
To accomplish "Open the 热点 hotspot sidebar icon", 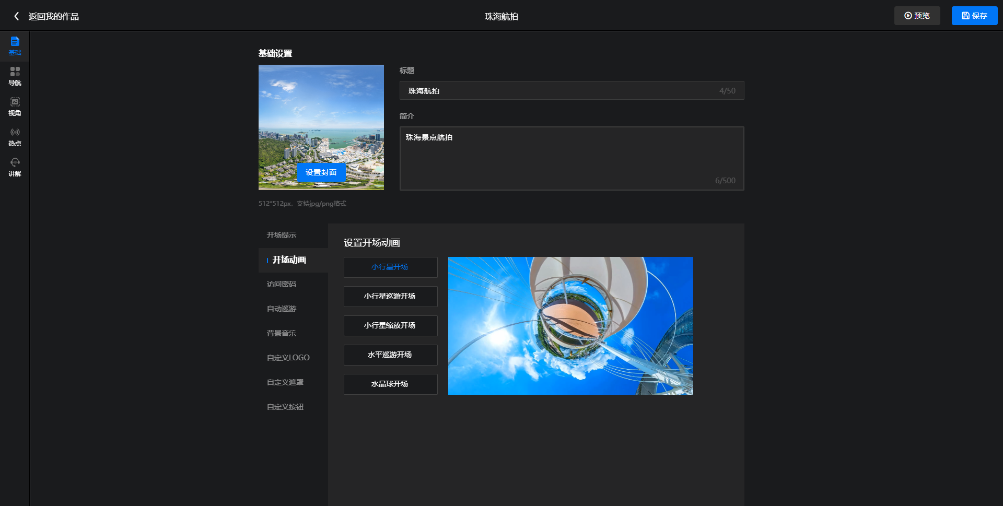I will [15, 137].
